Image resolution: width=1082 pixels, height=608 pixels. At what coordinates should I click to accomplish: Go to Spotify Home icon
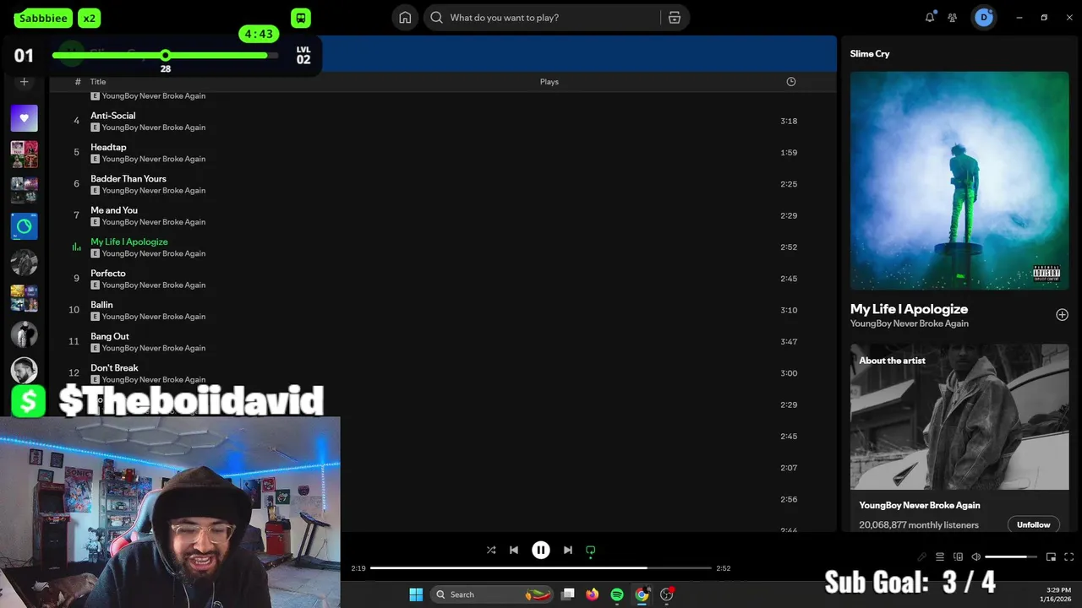[405, 18]
